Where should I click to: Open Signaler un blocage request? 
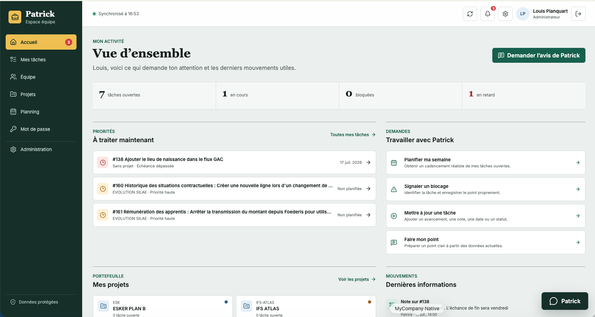point(486,189)
